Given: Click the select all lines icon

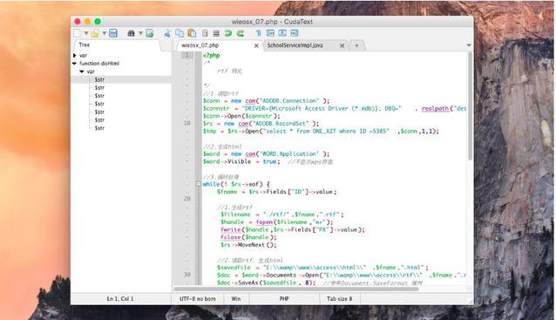Looking at the screenshot, I should (x=216, y=33).
